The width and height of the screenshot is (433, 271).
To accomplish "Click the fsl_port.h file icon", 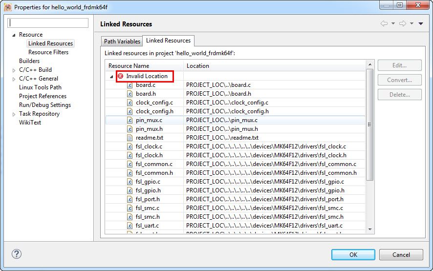I will (130, 199).
